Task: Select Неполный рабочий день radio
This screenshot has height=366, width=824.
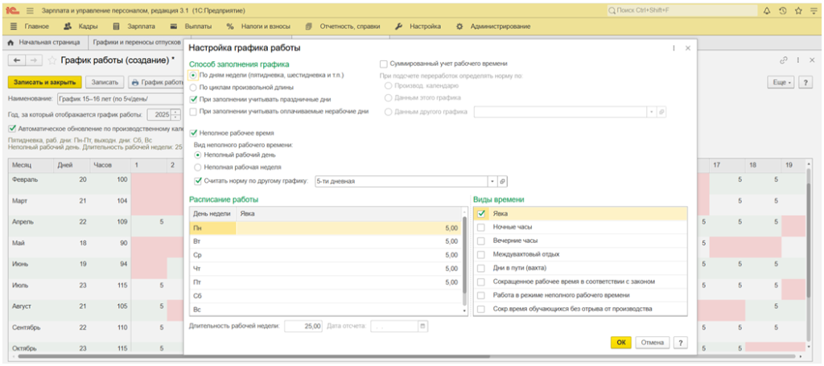Action: click(x=198, y=155)
